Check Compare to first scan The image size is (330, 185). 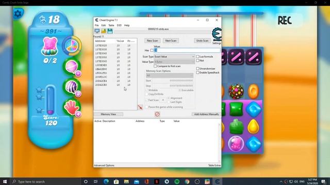(155, 66)
